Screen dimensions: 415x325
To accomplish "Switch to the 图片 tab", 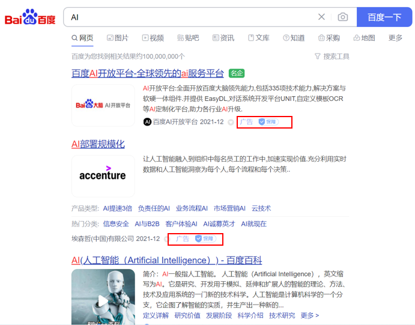I will pos(118,38).
